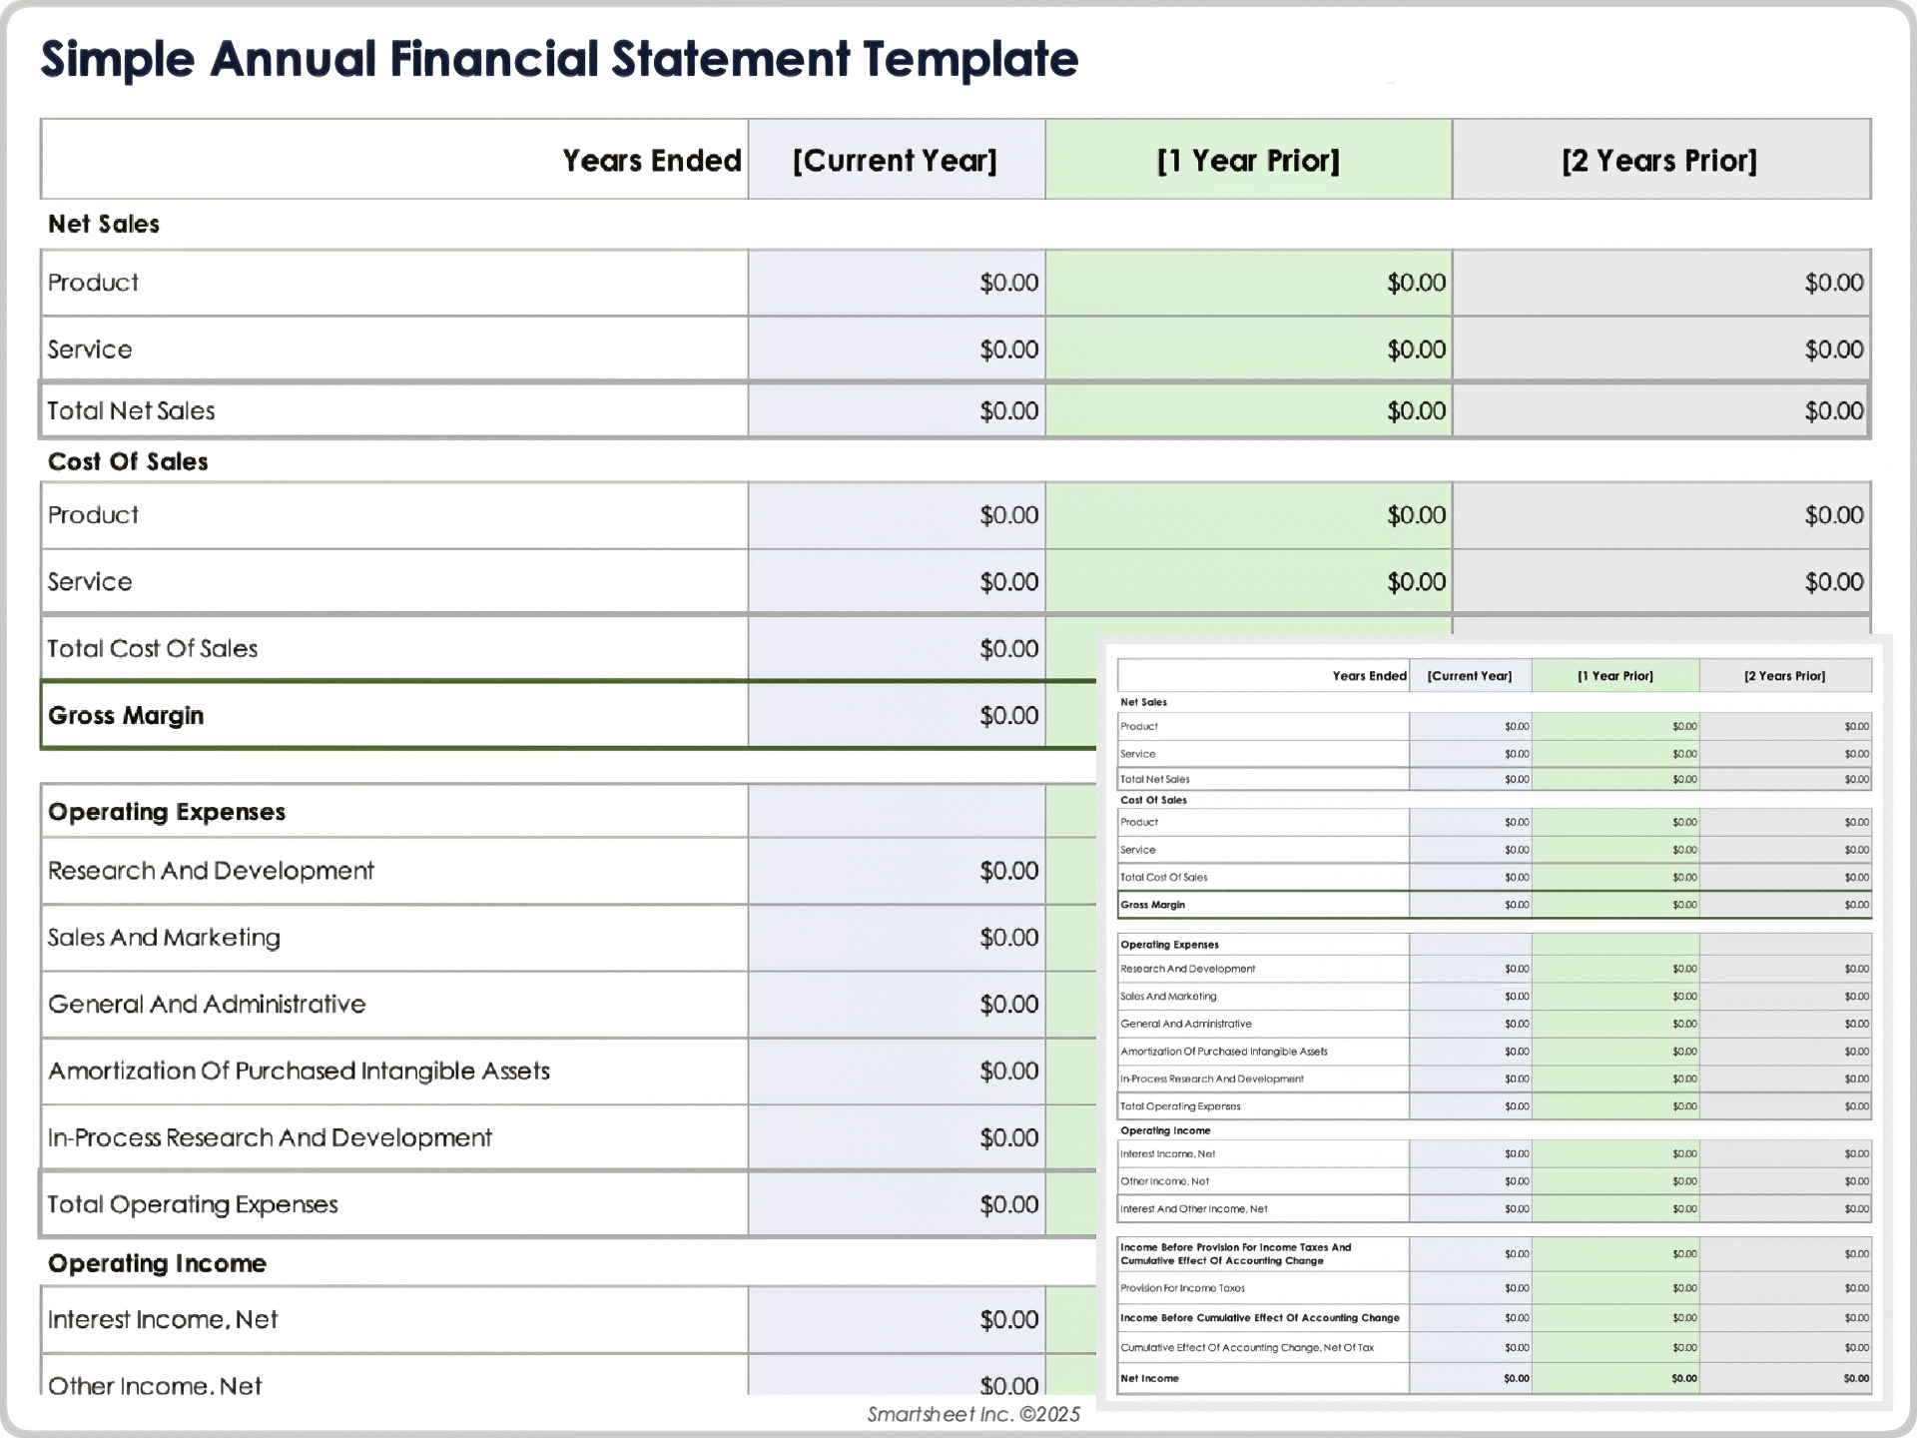
Task: Click Research And Development current year amount
Action: pos(897,871)
